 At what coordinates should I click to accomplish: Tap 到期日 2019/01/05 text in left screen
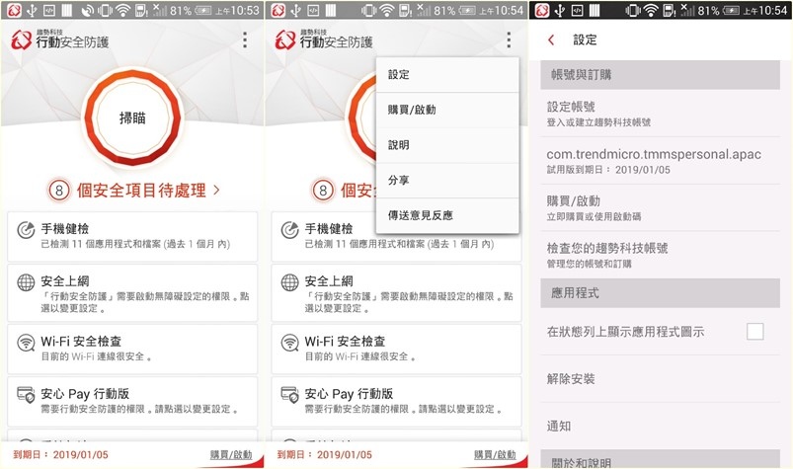pos(60,454)
